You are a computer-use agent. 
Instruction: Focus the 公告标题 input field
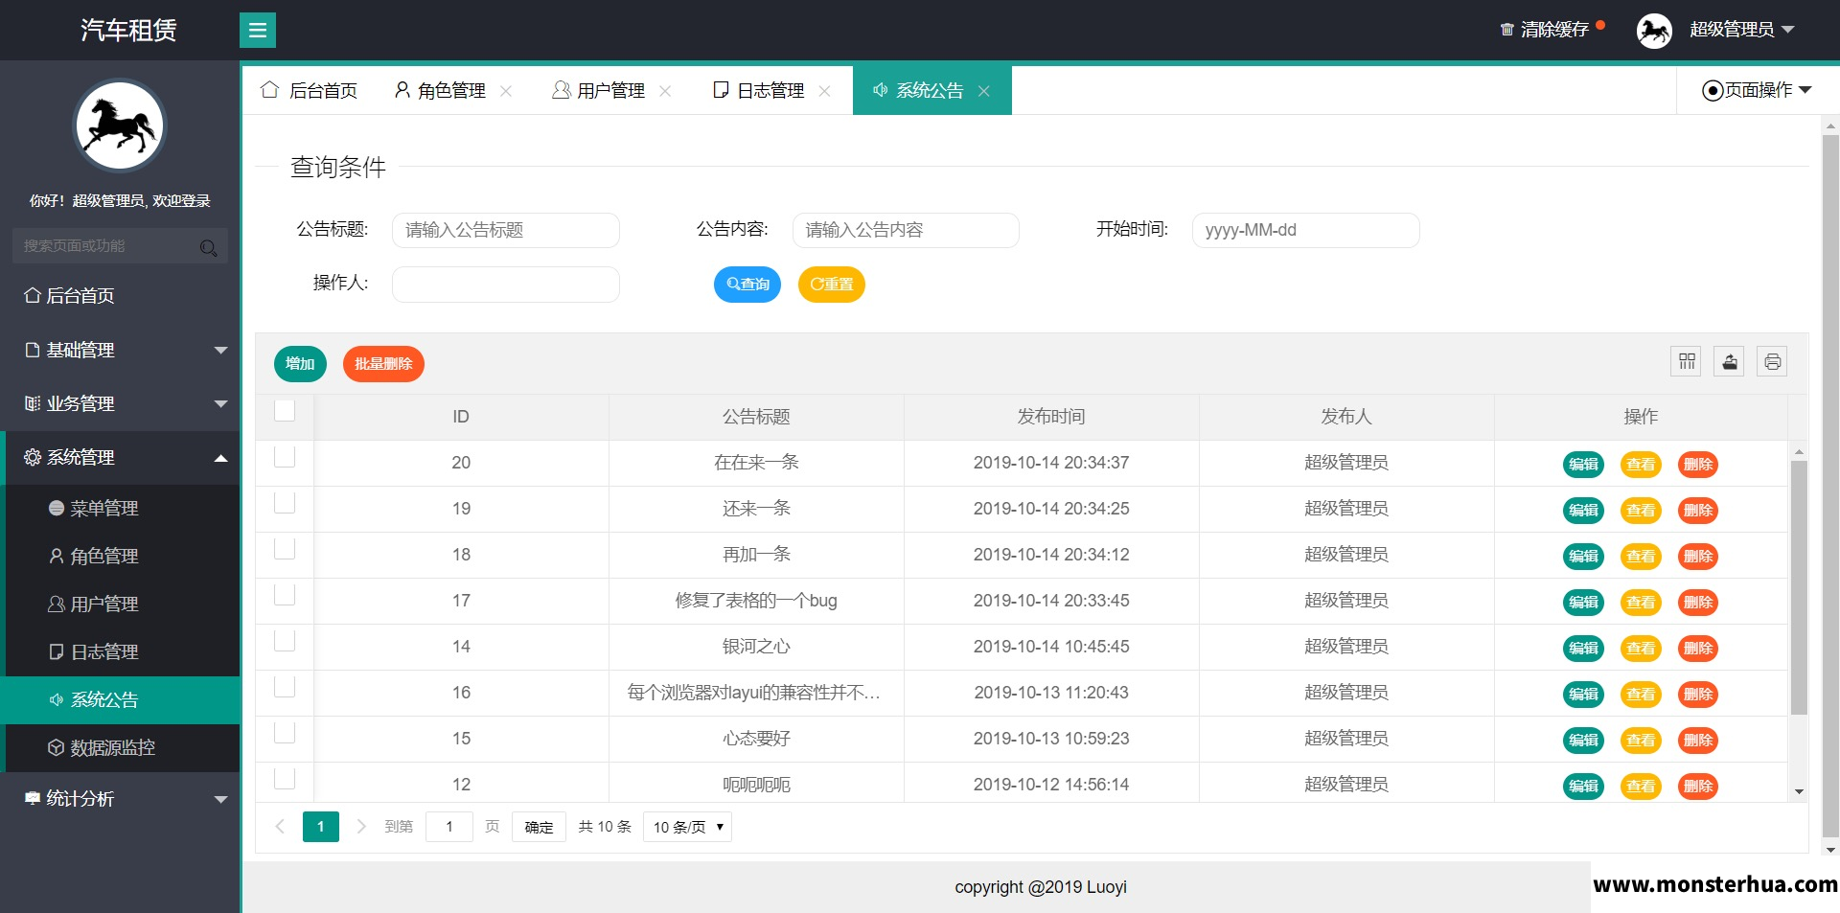(505, 230)
